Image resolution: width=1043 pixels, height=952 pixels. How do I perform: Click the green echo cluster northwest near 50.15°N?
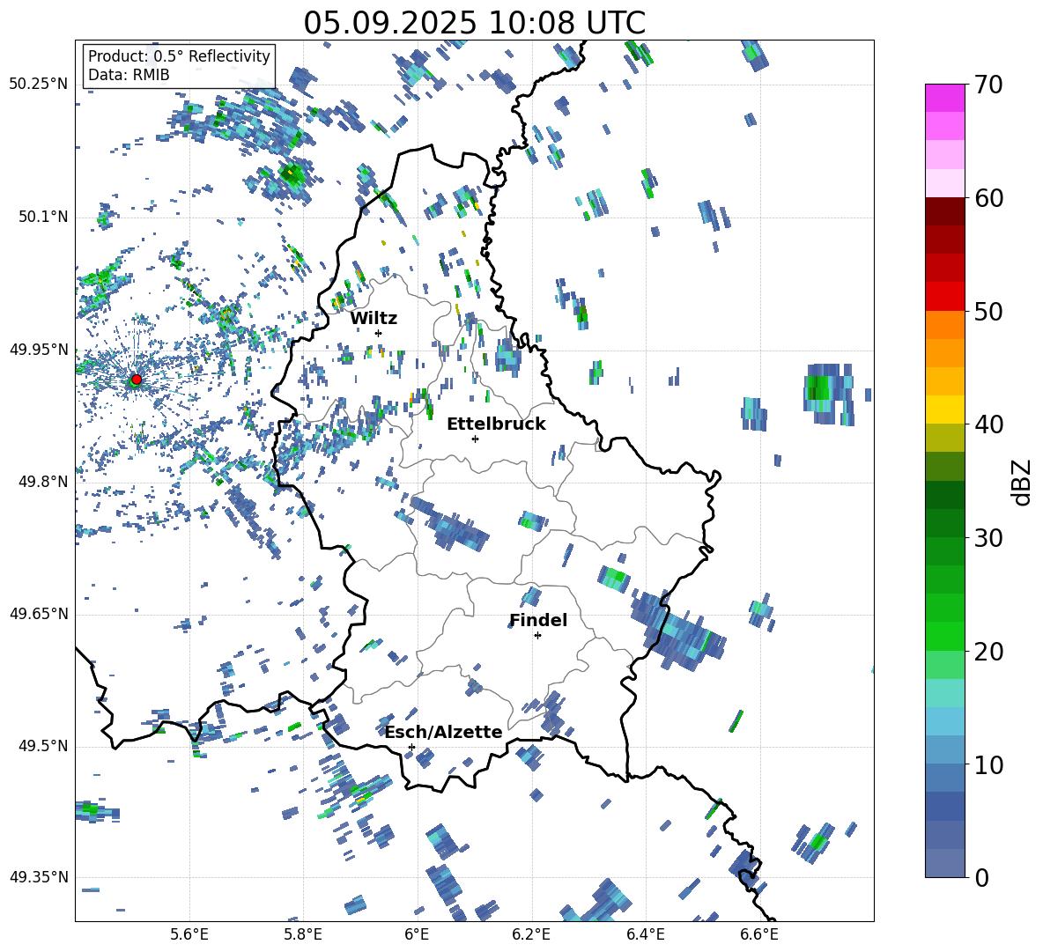291,175
